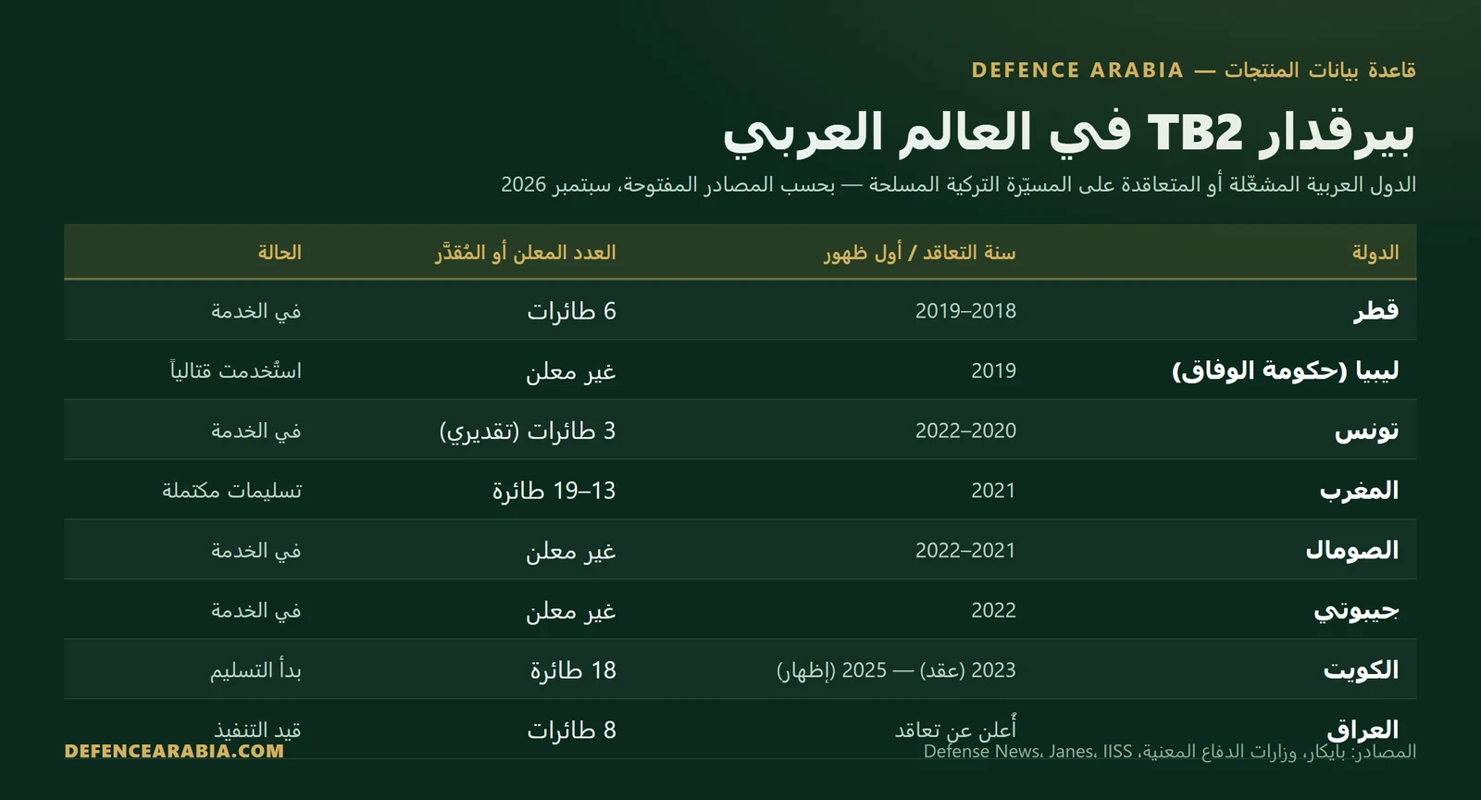The image size is (1481, 800).
Task: Click the سنة التعاقد / أول ظهور column header
Action: pyautogui.click(x=920, y=252)
